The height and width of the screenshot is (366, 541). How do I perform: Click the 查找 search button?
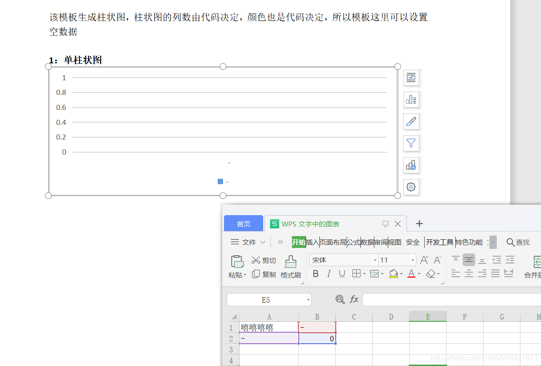click(x=518, y=242)
